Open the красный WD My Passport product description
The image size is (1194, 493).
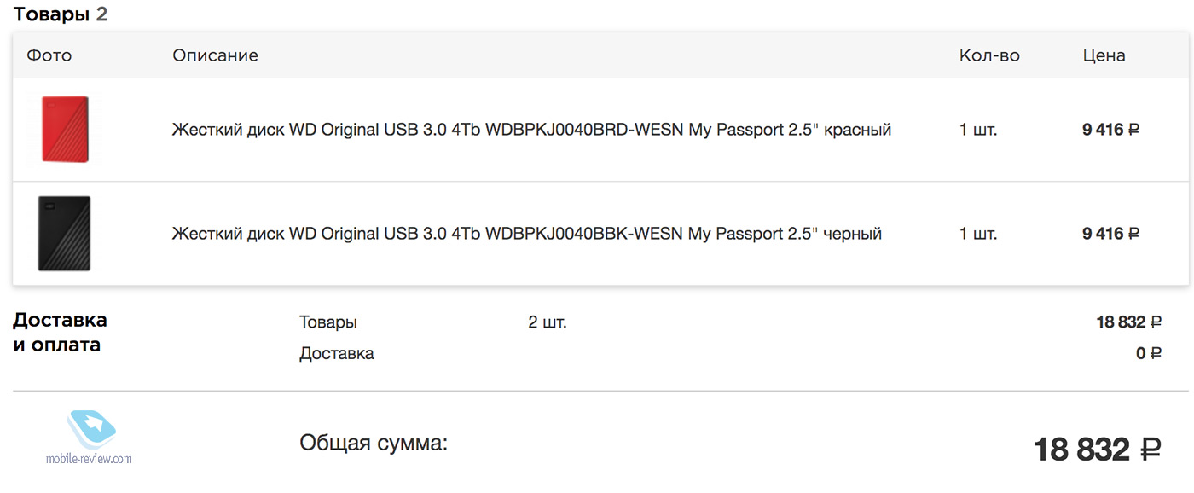point(531,130)
